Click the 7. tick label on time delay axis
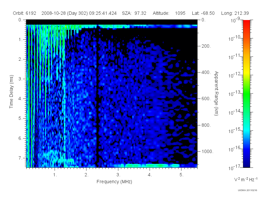This screenshot has width=263, height=197. (x=20, y=158)
